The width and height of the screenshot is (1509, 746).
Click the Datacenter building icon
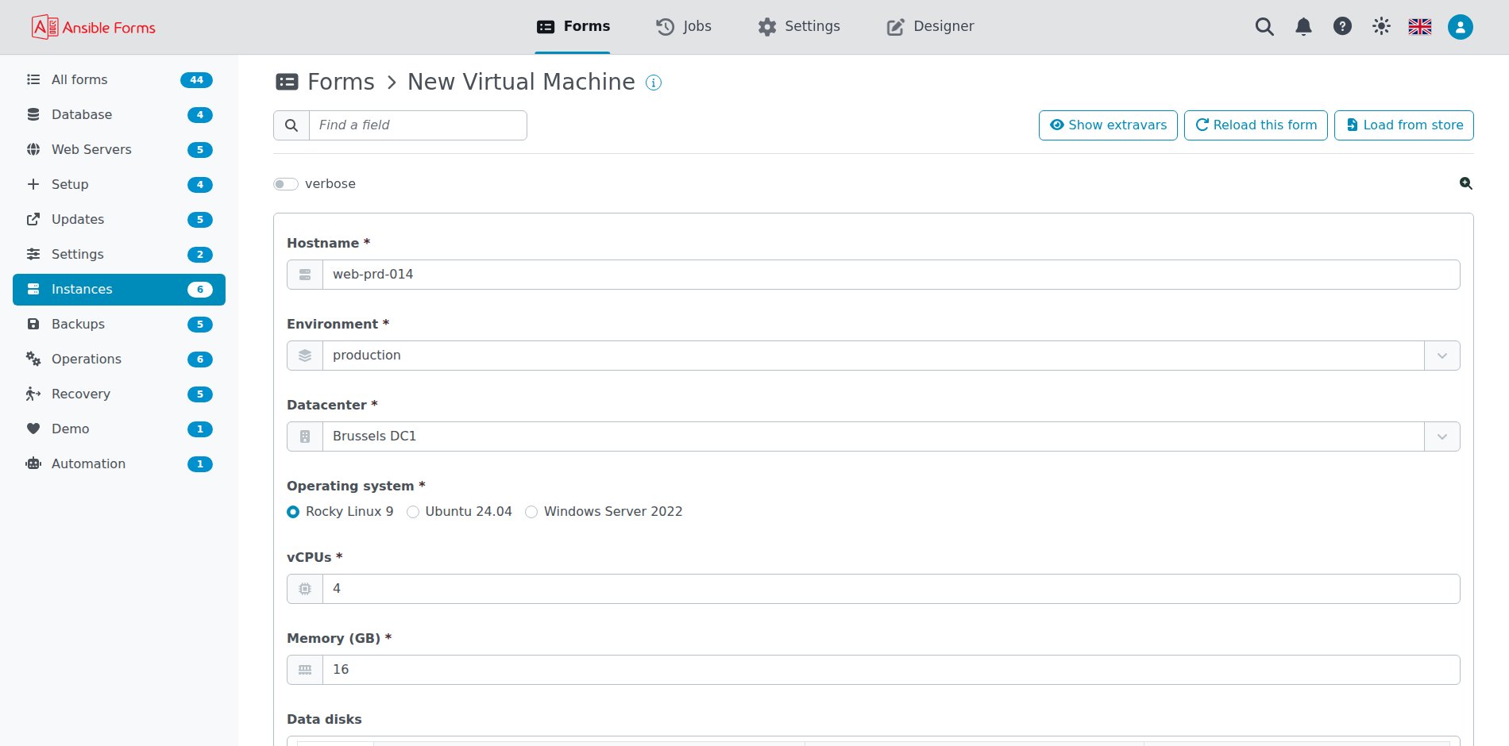305,436
